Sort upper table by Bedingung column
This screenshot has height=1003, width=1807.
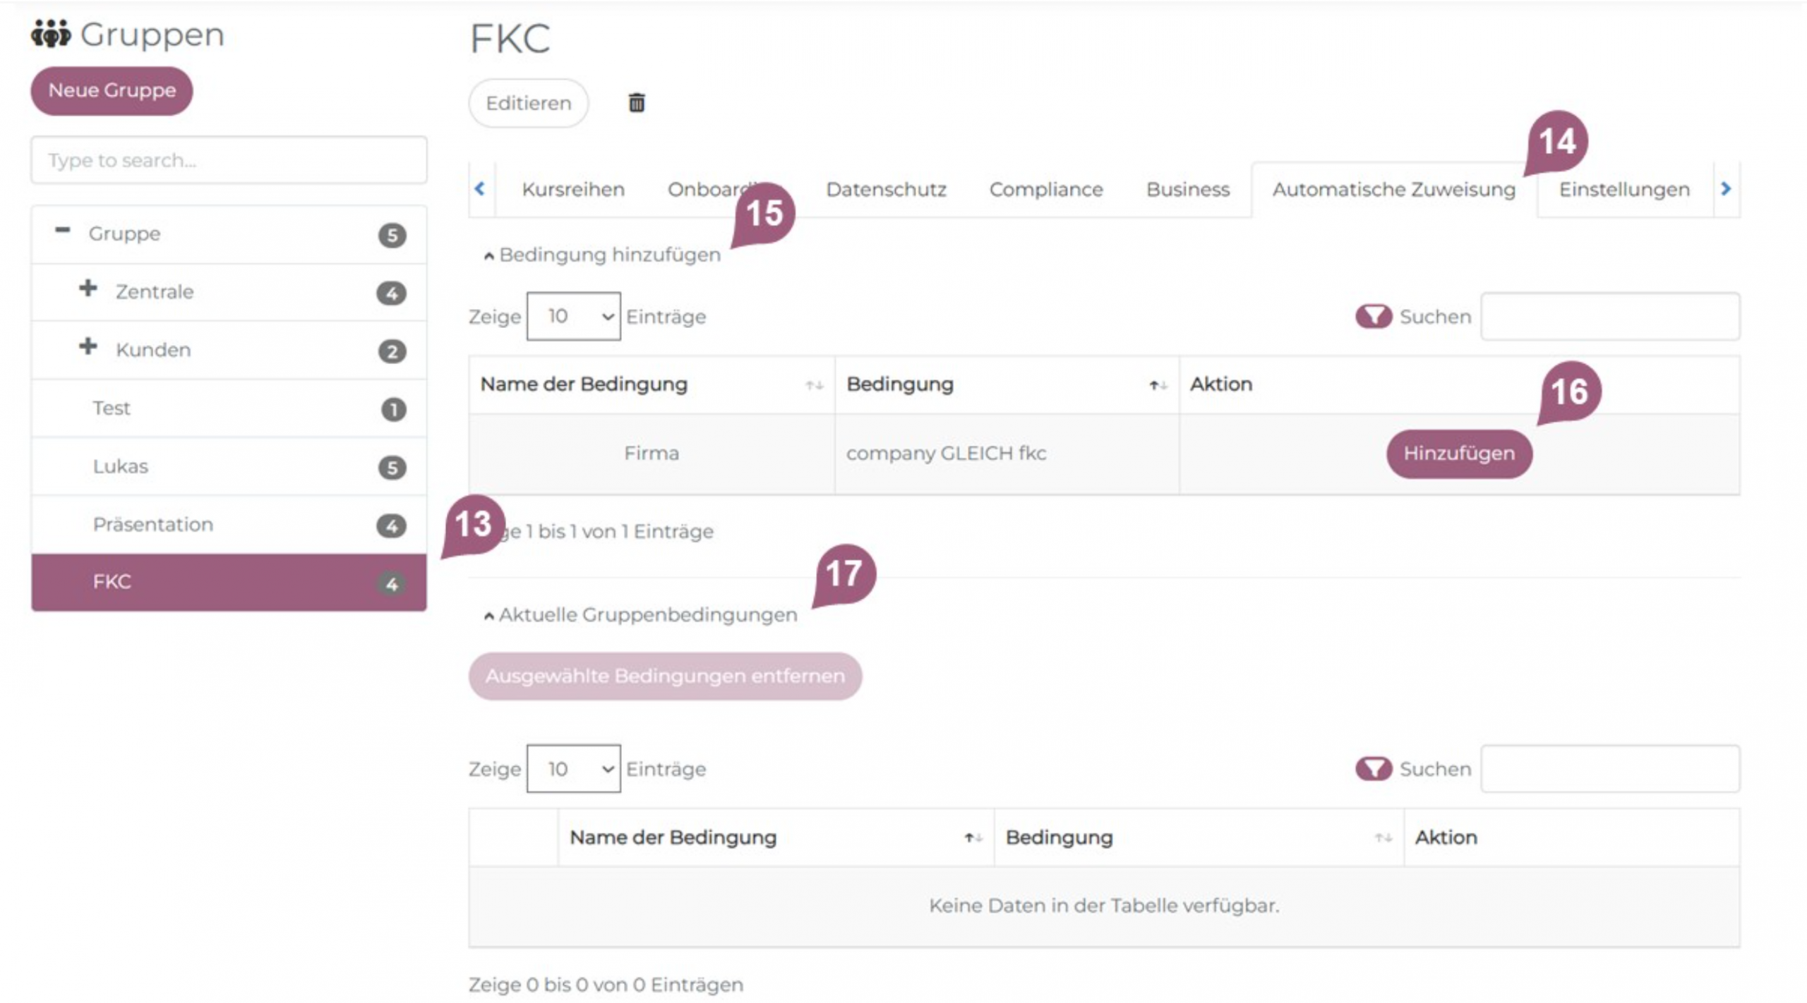[x=1158, y=385]
